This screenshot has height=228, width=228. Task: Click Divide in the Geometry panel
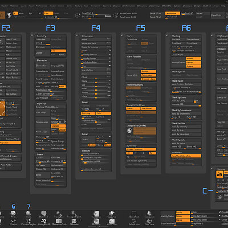pos(43,53)
